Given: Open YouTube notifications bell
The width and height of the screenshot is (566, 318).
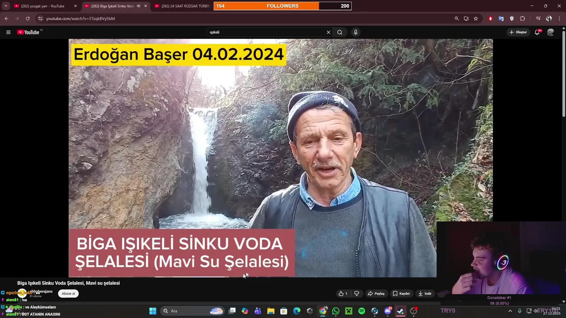Looking at the screenshot, I should (537, 32).
